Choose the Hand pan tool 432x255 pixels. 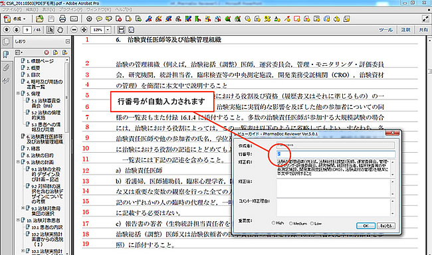click(x=60, y=30)
